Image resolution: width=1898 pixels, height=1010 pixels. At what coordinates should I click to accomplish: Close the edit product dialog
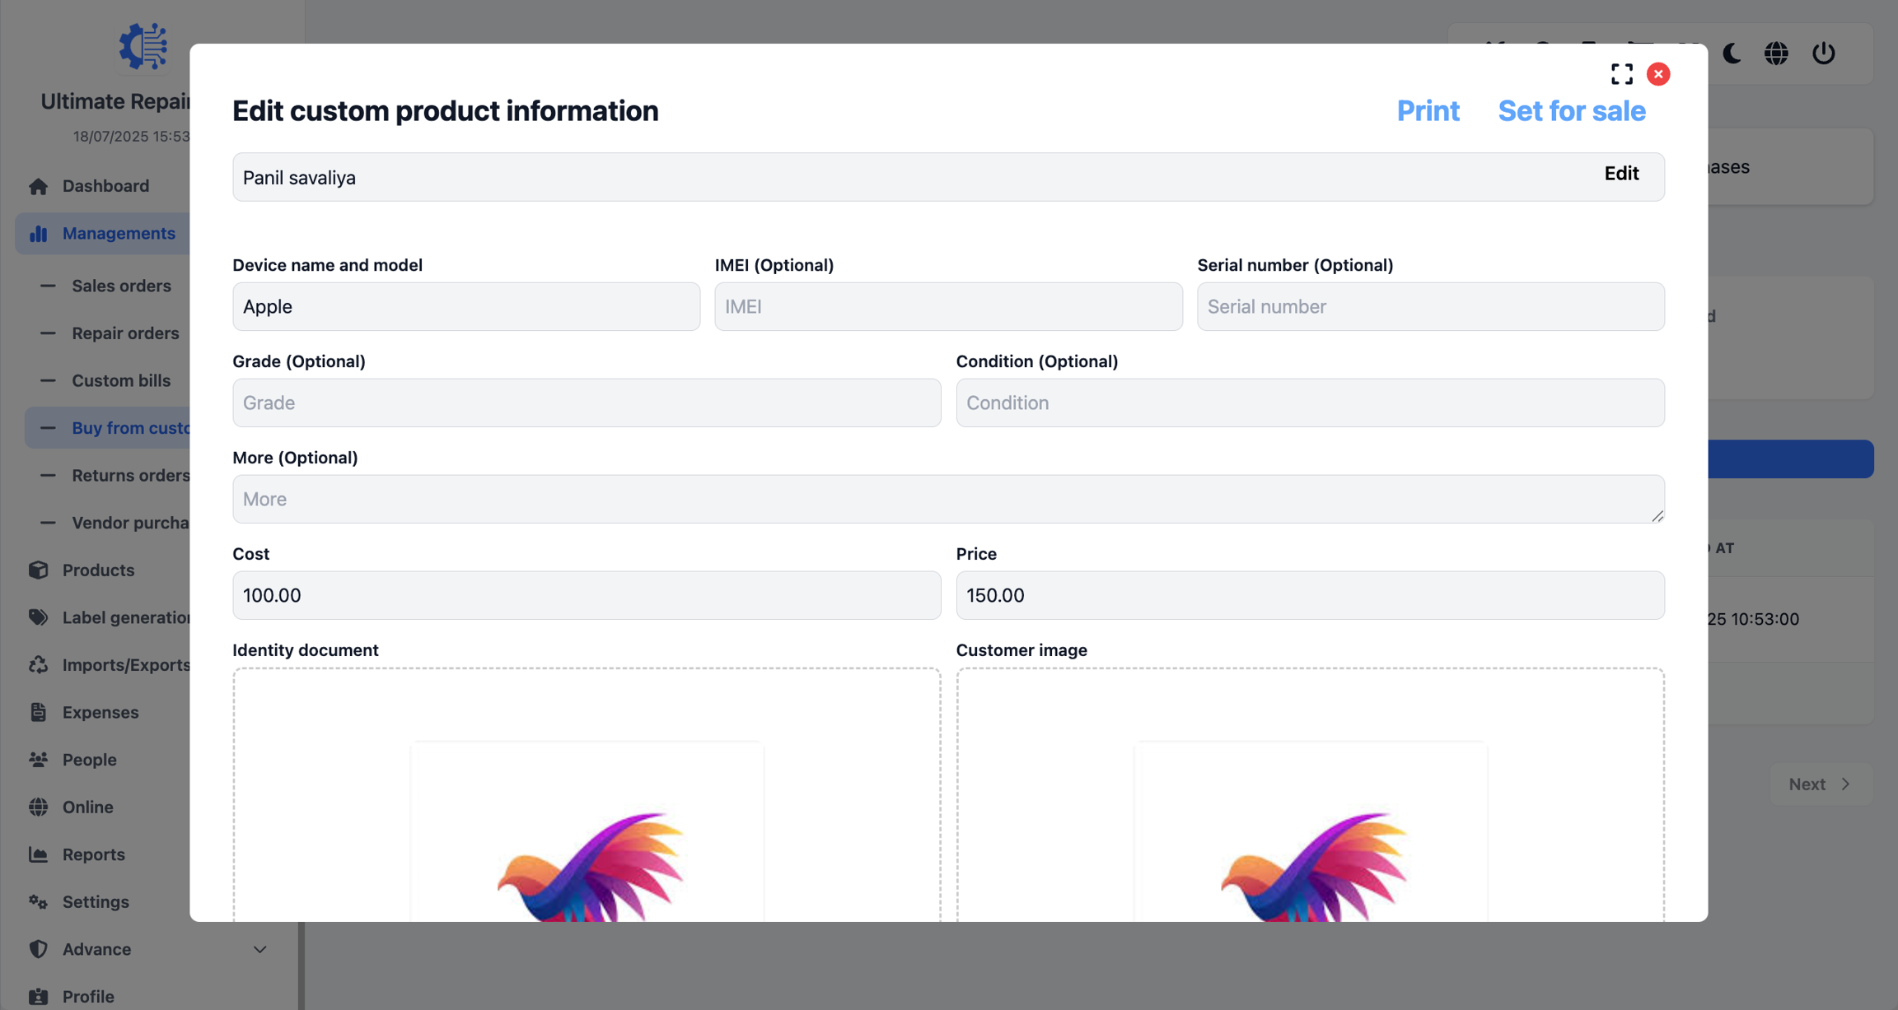[x=1658, y=74]
